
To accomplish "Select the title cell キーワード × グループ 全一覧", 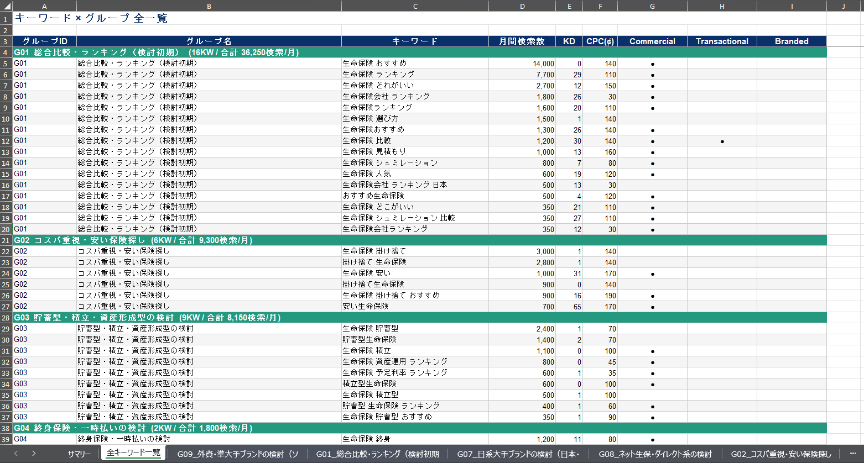I will click(x=91, y=18).
